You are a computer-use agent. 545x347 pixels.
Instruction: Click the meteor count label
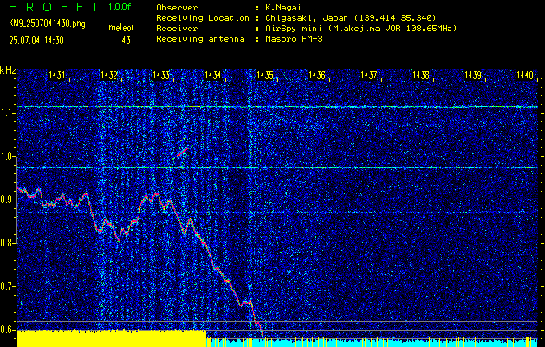[121, 28]
